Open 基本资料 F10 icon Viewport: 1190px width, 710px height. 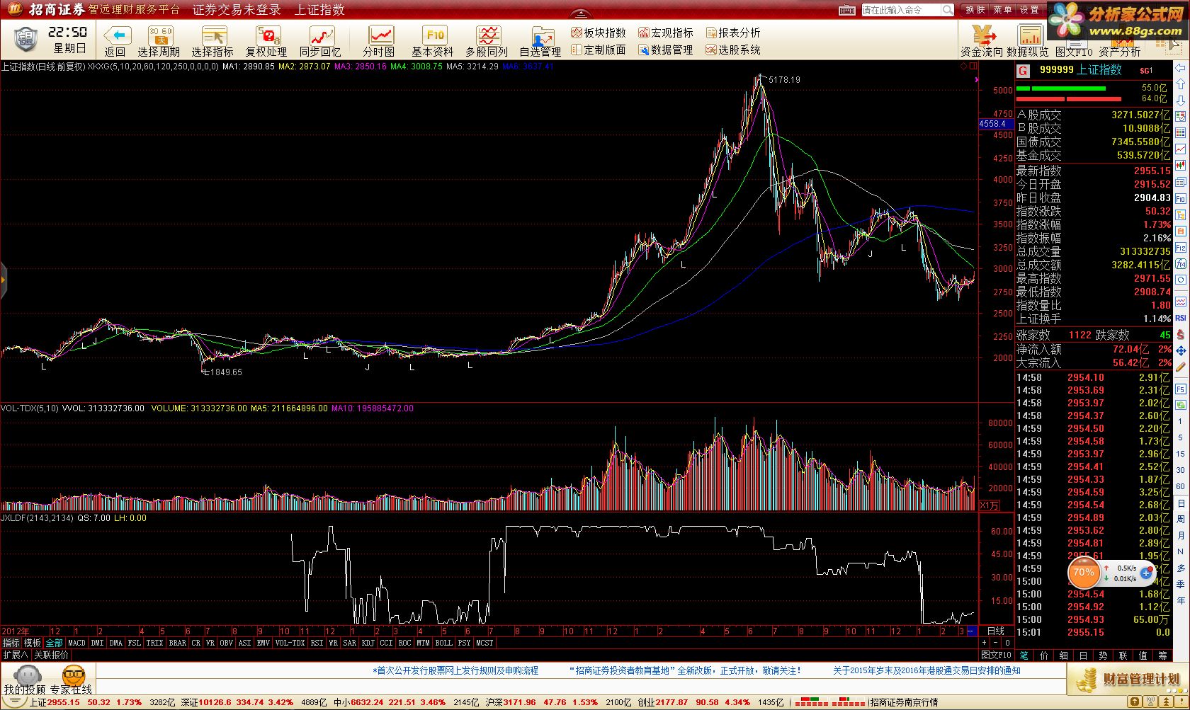click(435, 35)
